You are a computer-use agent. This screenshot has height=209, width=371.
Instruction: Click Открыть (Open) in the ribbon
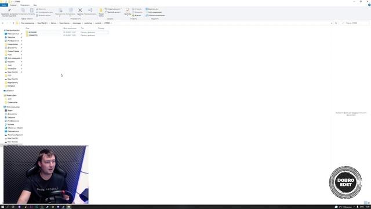coord(137,9)
